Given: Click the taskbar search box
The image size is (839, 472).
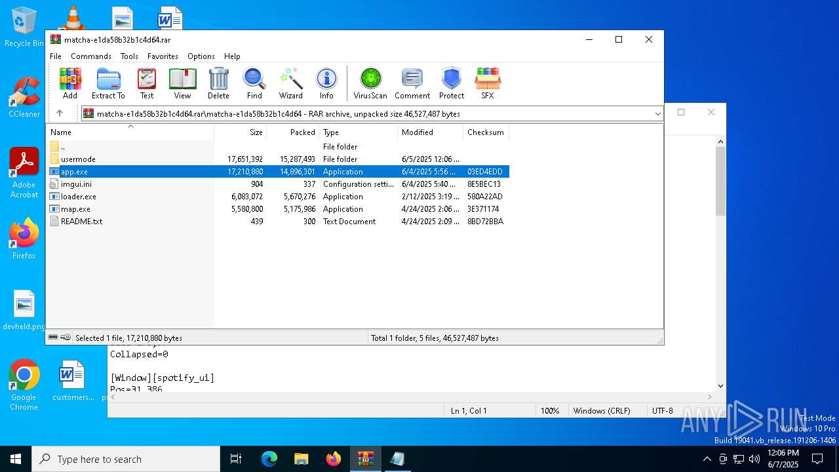Looking at the screenshot, I should coord(126,459).
